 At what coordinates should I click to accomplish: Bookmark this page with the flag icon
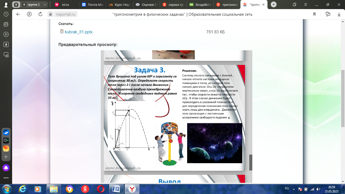tap(314, 14)
